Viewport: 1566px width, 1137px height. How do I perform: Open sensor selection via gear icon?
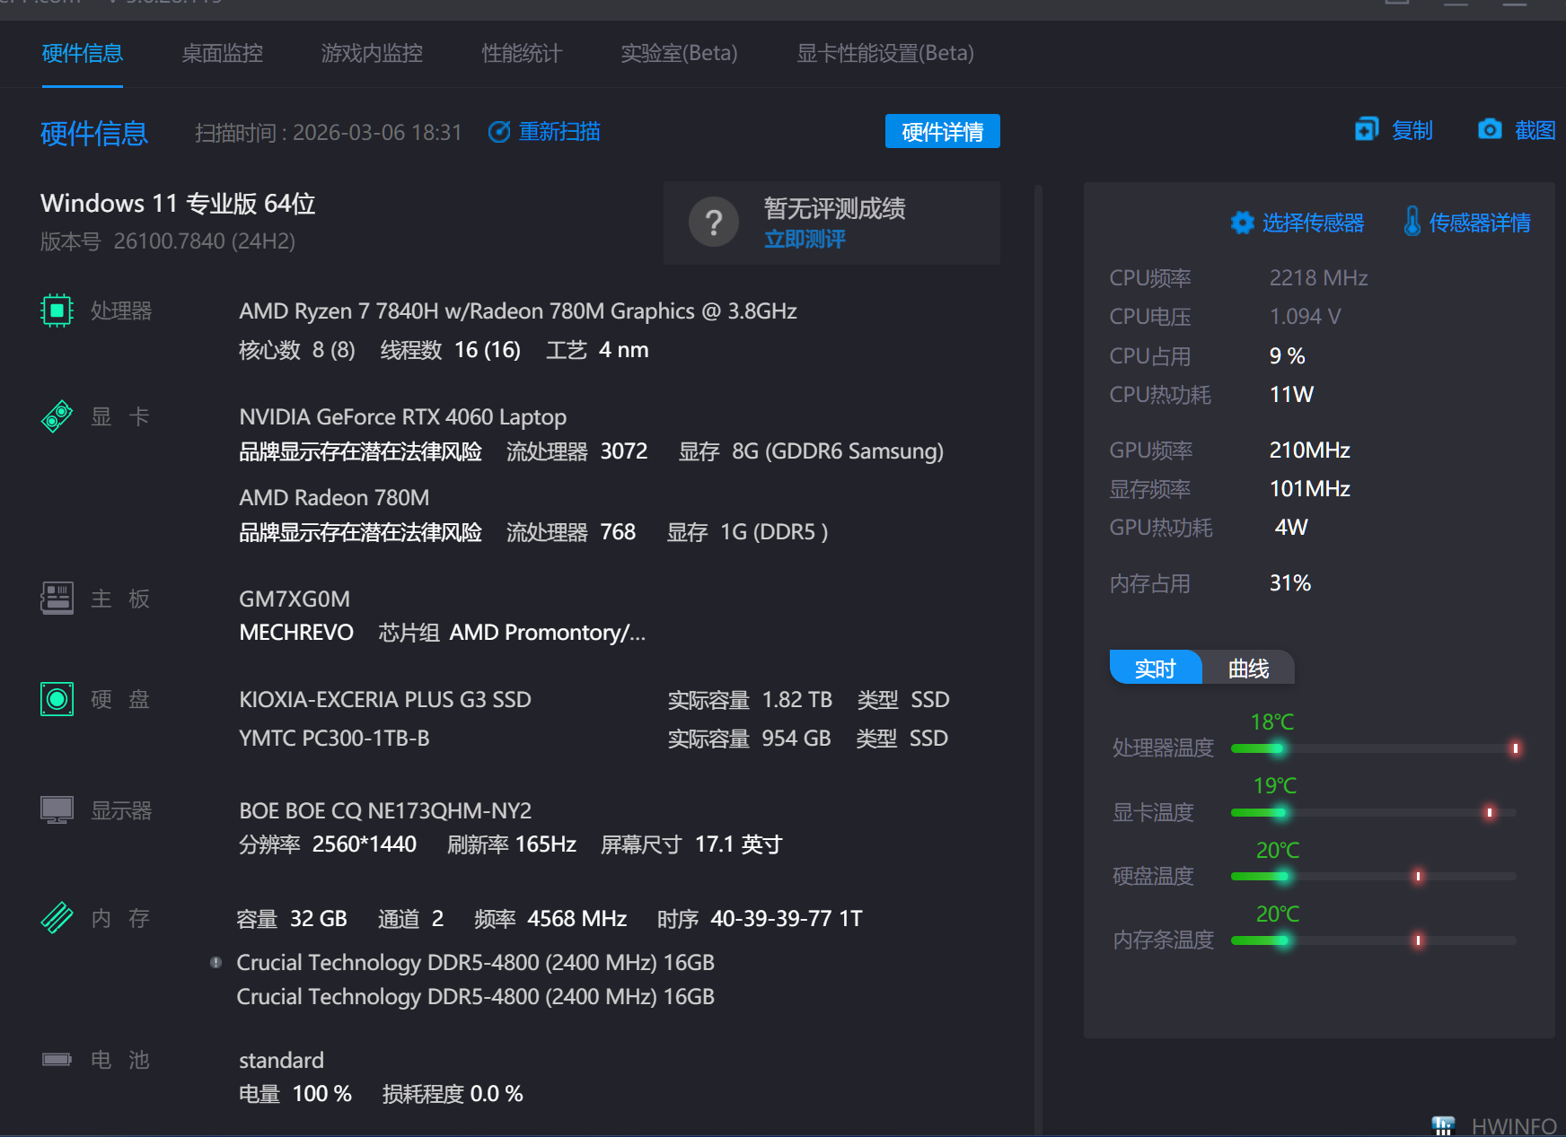[x=1242, y=223]
